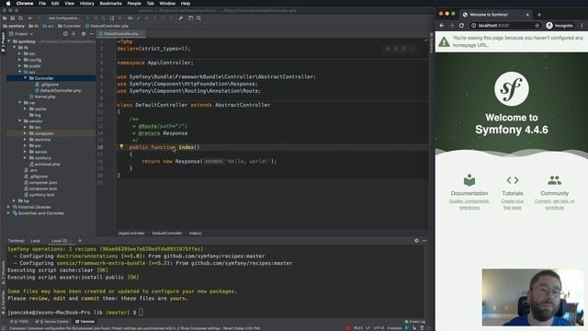Click the lightbulb intention icon beside index function
Screen dimensions: 588x331
121,146
